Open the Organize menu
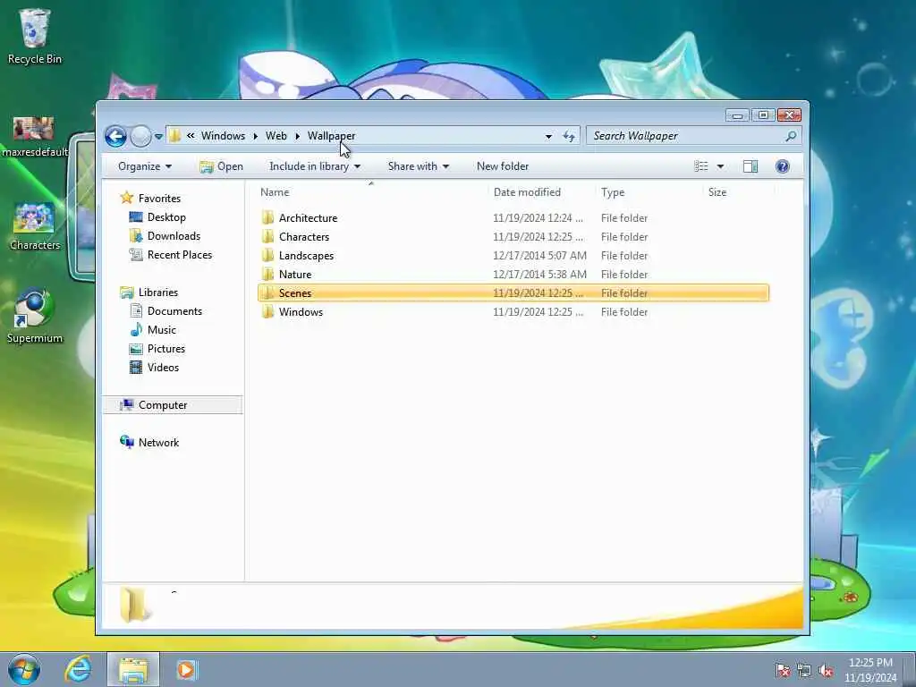 145,166
